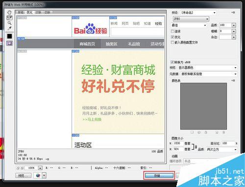Open the JPEG file format dropdown
The height and width of the screenshot is (187, 245).
tap(191, 19)
